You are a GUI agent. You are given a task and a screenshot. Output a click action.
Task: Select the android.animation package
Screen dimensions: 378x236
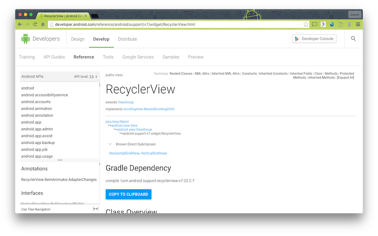click(x=36, y=109)
